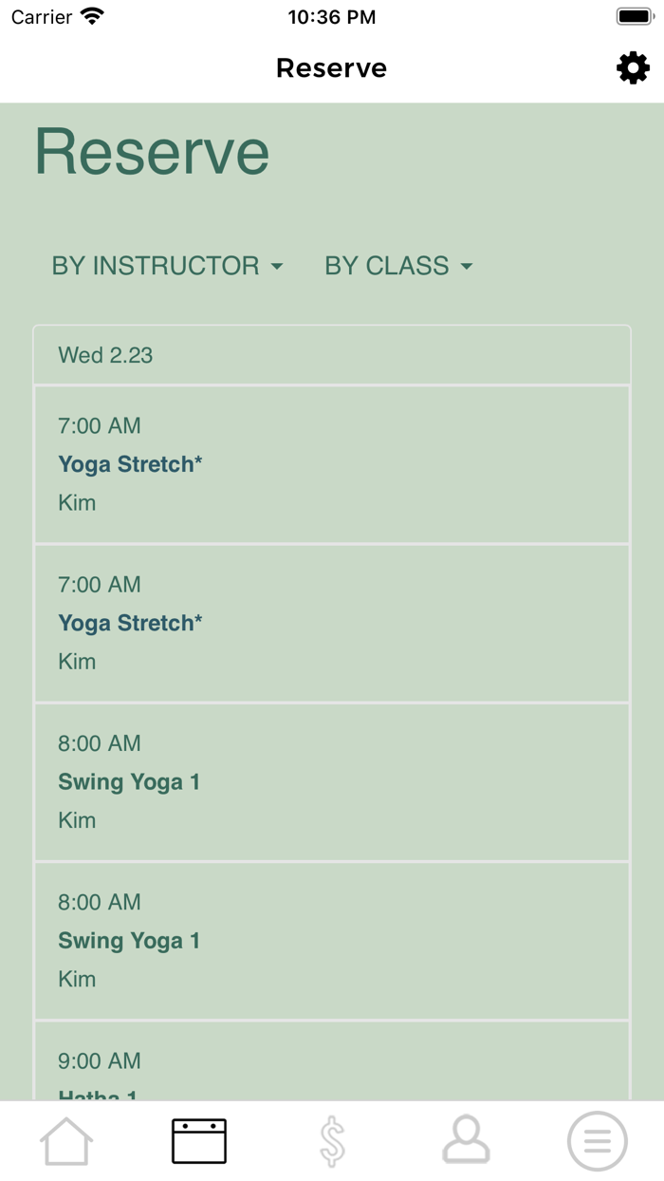
Task: Open the profile person tab icon
Action: pos(466,1141)
